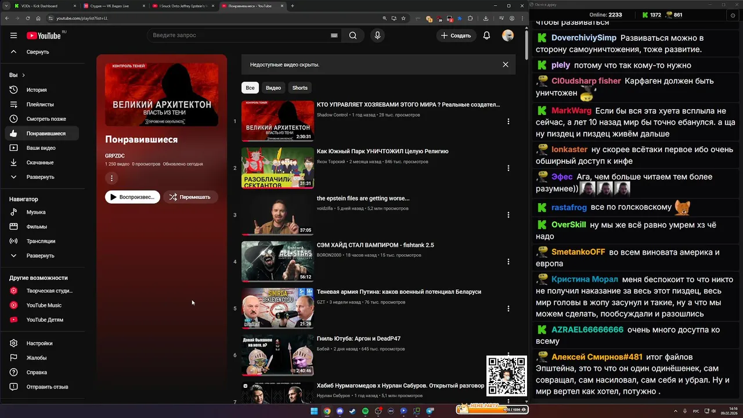Screen dimensions: 743x418
Task: Play the Как Южный Парк video thumbnail
Action: click(277, 168)
